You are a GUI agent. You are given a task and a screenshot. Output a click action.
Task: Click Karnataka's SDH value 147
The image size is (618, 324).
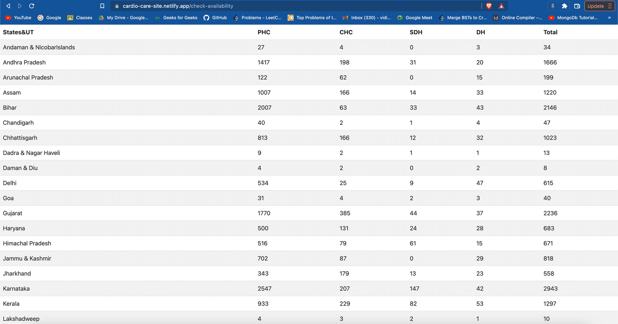pos(415,288)
